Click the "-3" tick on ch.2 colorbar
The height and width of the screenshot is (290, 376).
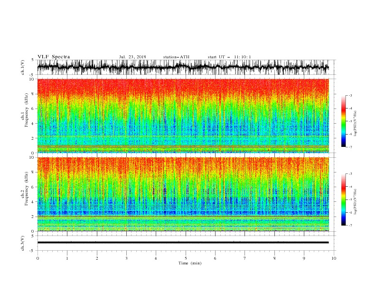350,174
